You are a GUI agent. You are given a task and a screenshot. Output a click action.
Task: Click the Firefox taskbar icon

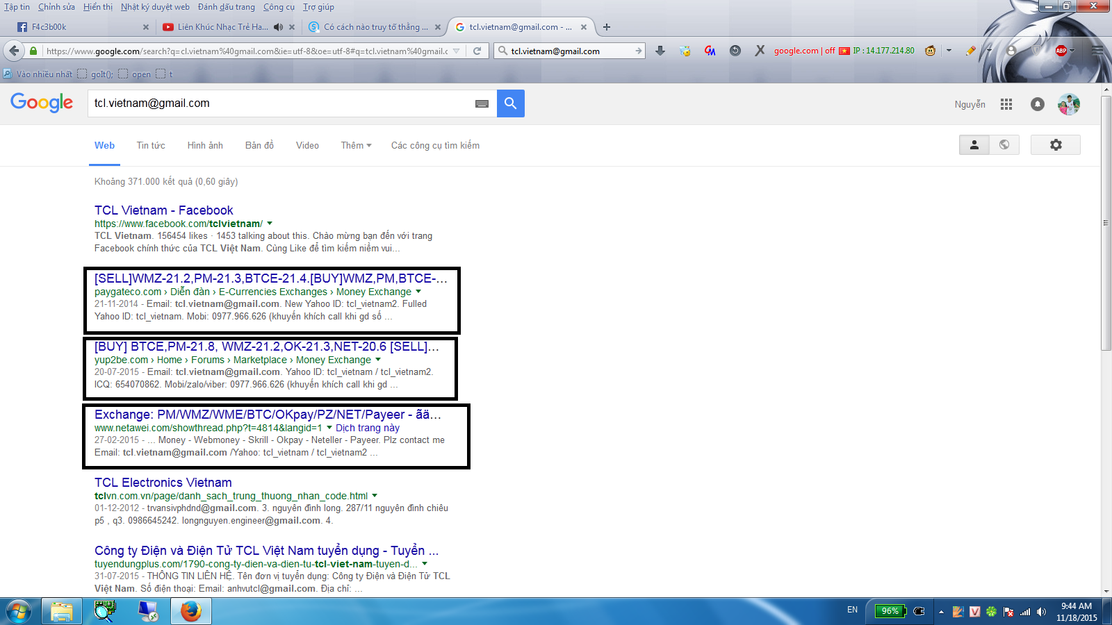191,611
